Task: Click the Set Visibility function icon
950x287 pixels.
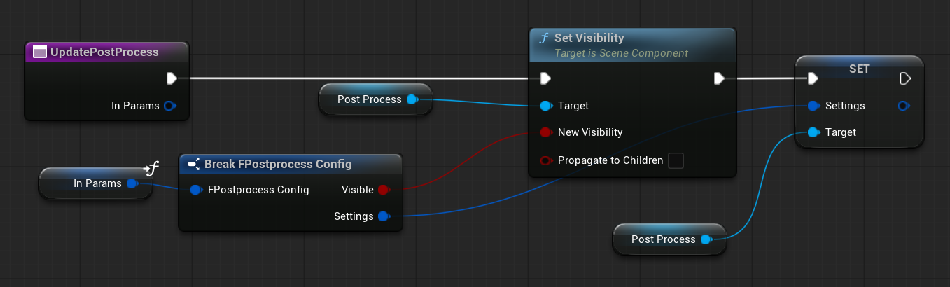Action: click(x=544, y=38)
